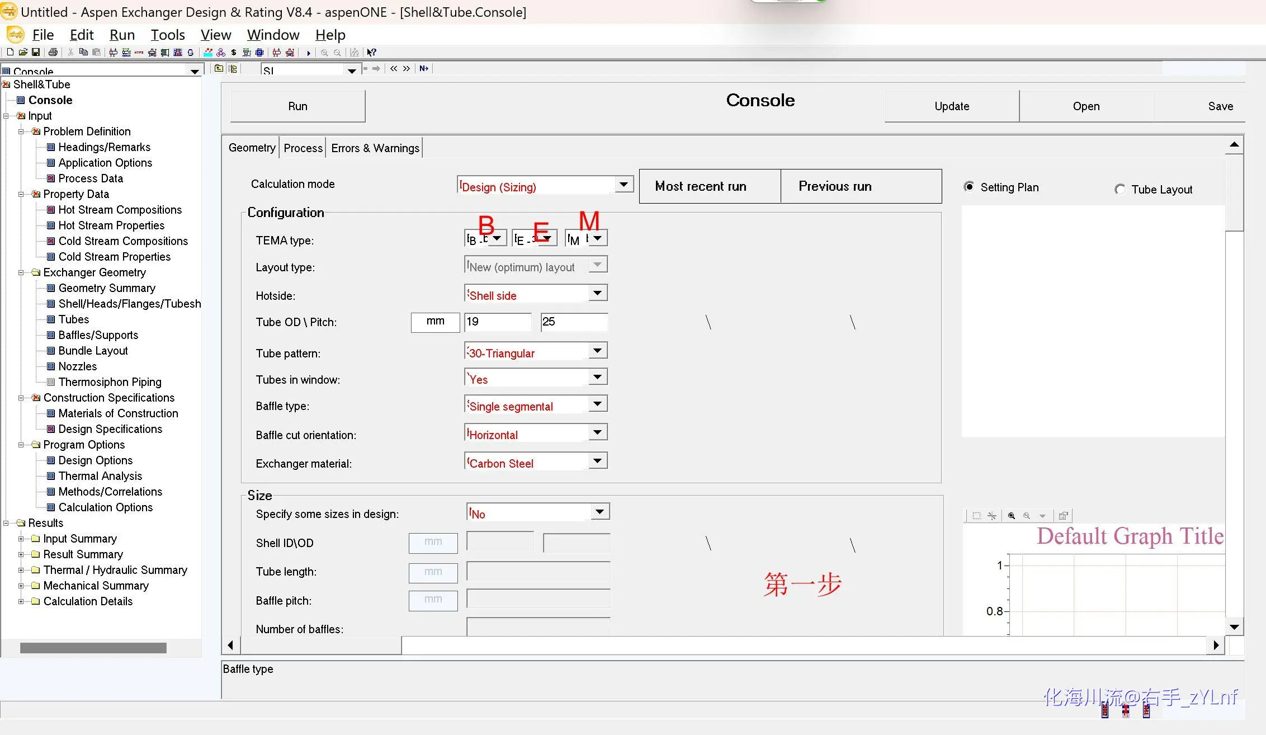Image resolution: width=1266 pixels, height=735 pixels.
Task: Open the Baffle type dropdown
Action: pos(598,404)
